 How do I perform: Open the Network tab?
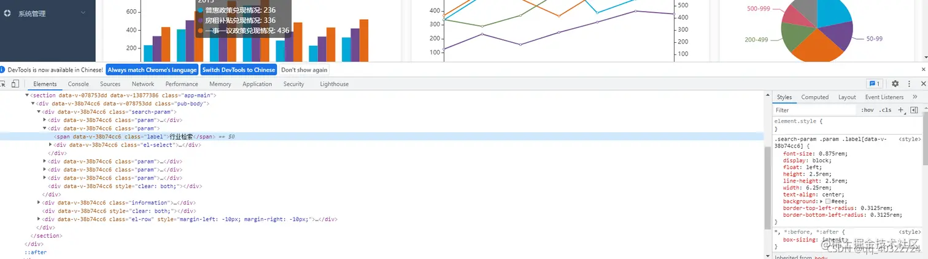(x=143, y=84)
